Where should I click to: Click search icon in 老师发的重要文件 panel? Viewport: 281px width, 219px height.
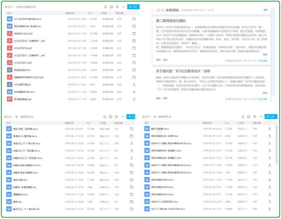(106, 7)
